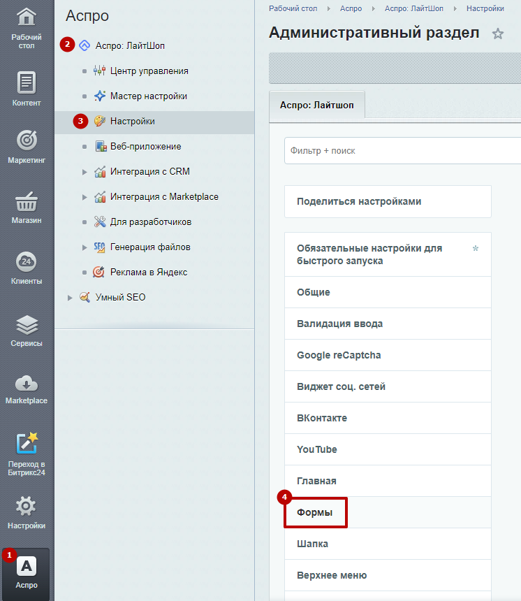Open the Аспро sidebar section
This screenshot has height=601, width=521.
click(27, 573)
